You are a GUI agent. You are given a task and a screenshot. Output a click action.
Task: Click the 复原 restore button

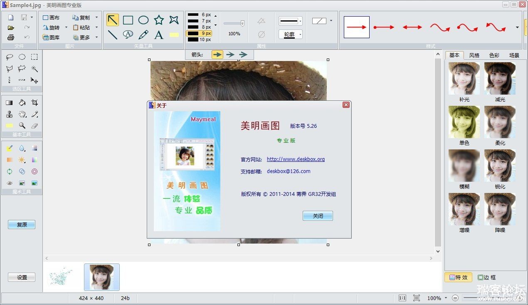[22, 224]
